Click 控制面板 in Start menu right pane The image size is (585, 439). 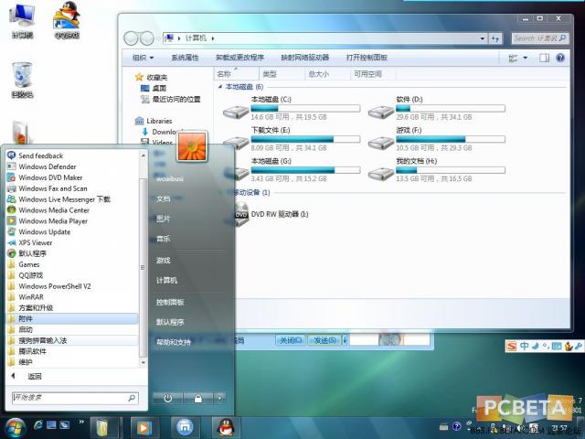(170, 302)
